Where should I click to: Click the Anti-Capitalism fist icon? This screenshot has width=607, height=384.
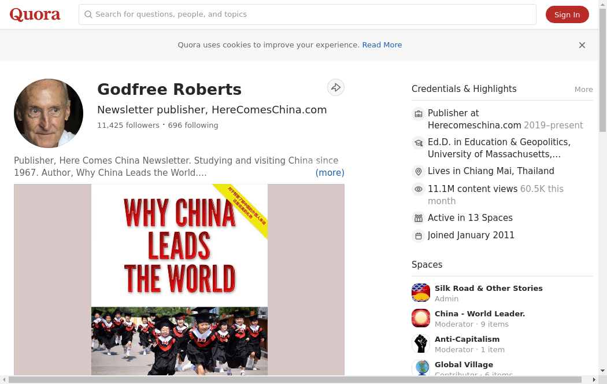point(421,344)
